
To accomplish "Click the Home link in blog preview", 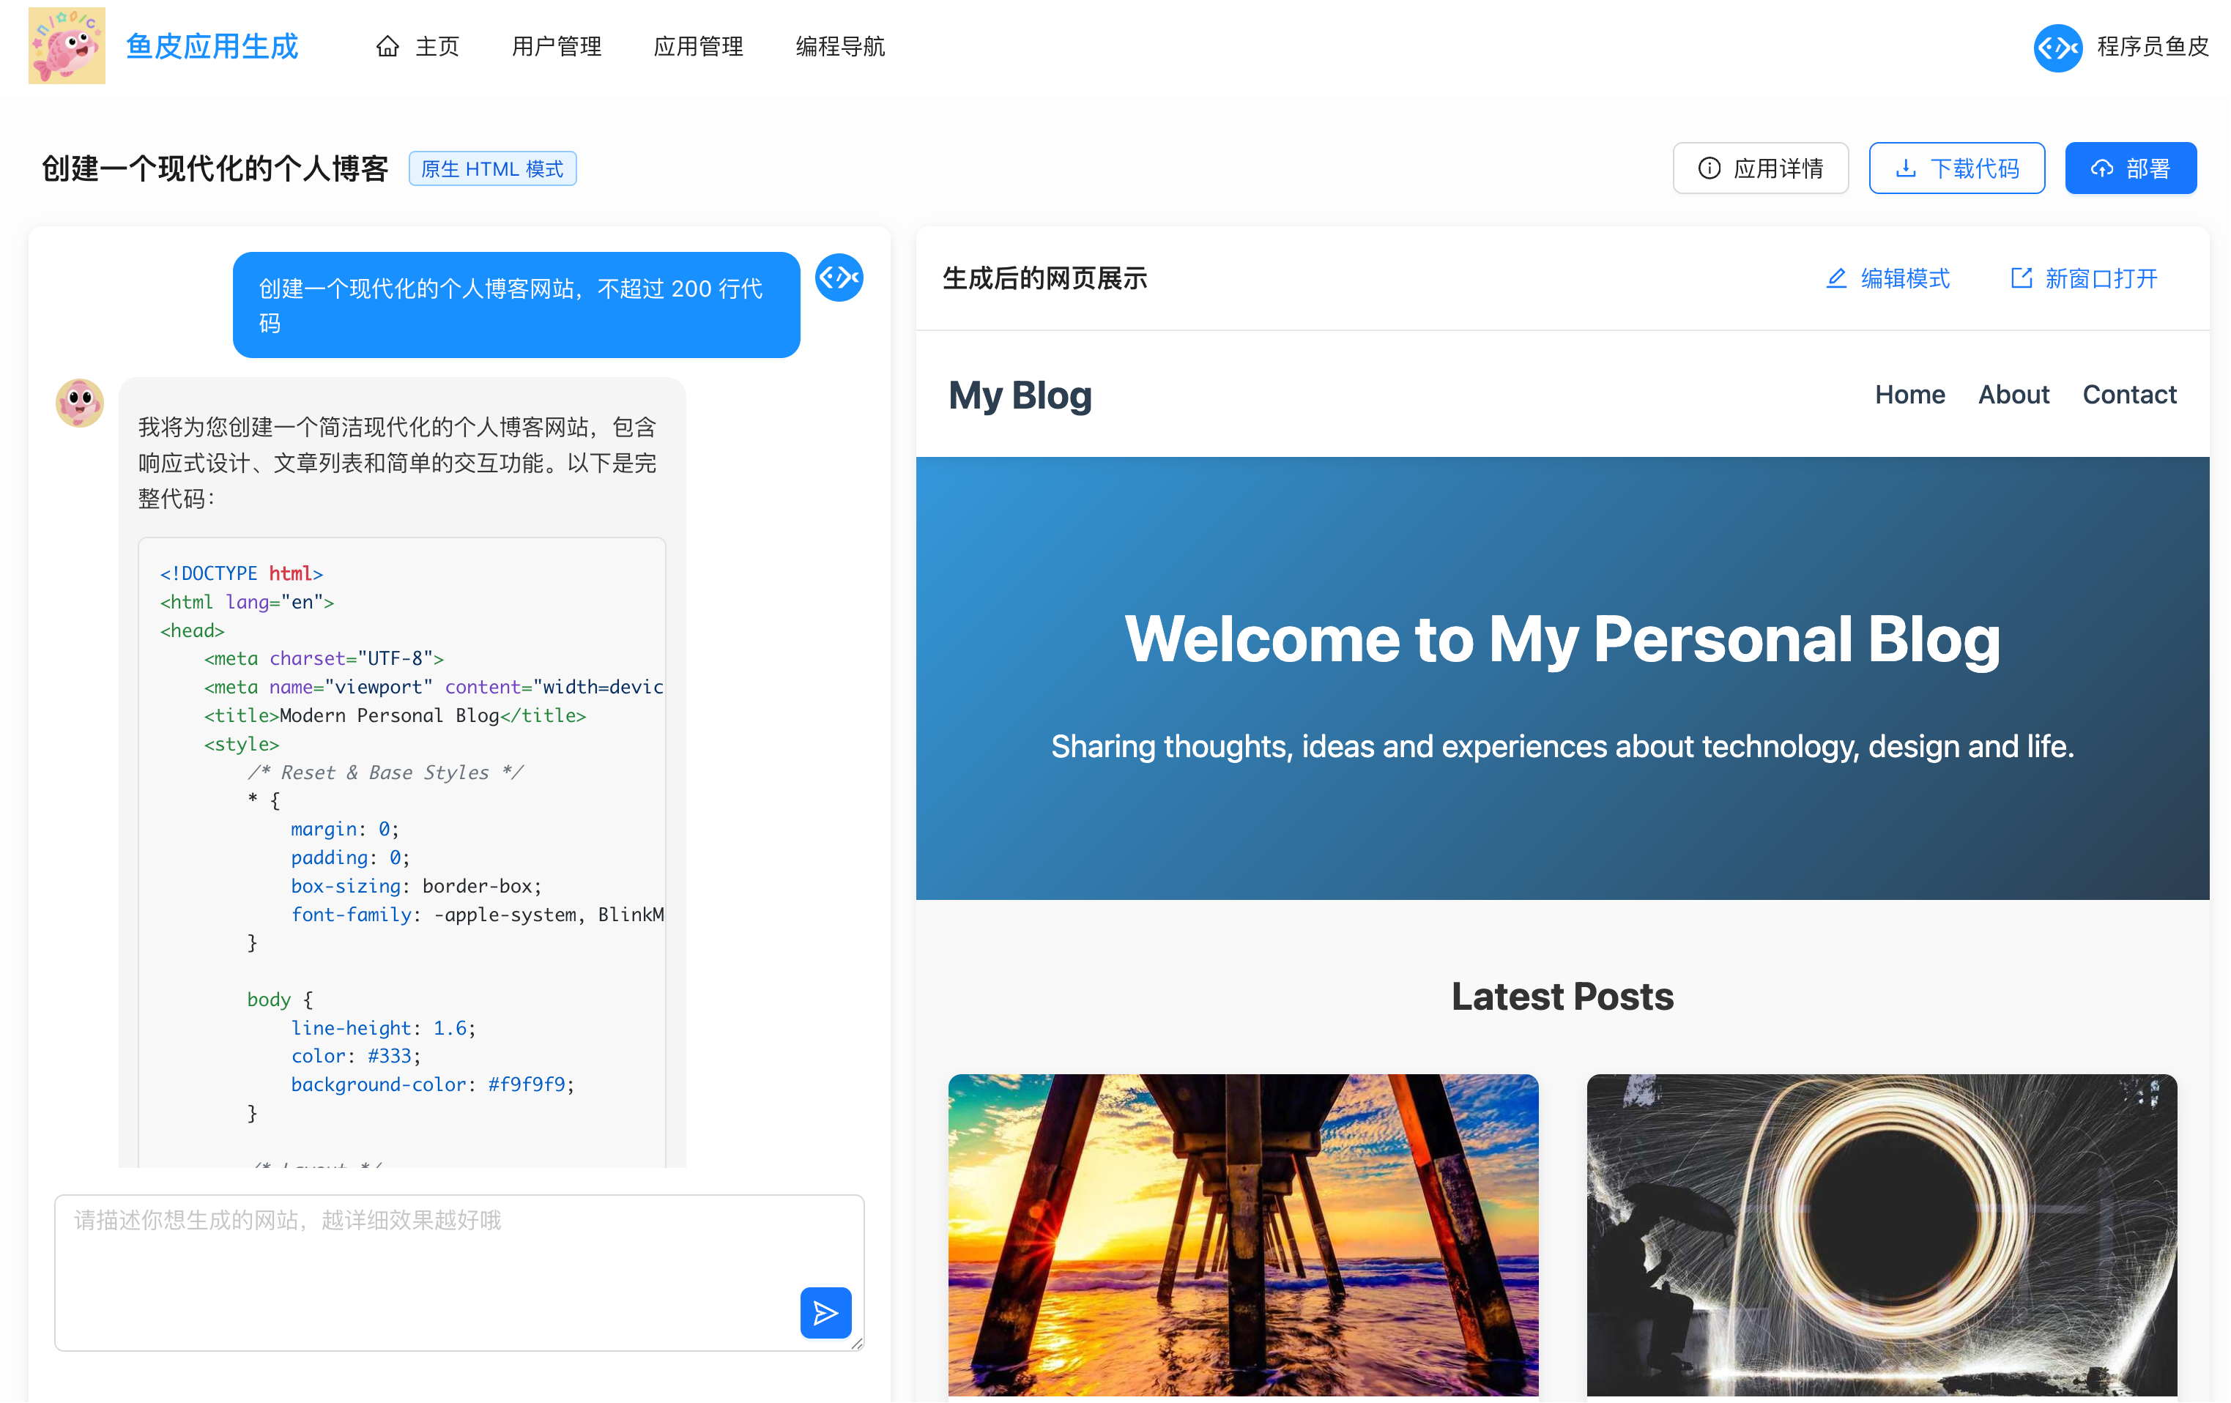I will pos(1909,395).
